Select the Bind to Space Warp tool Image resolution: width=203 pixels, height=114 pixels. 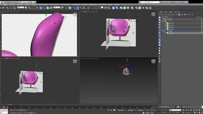[14, 8]
